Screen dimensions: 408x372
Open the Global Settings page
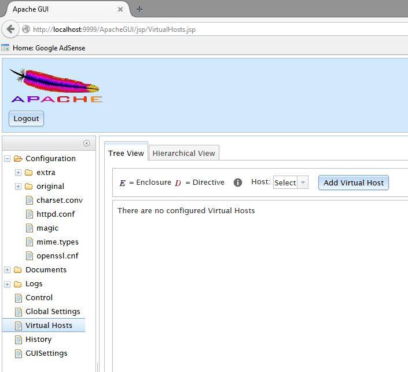click(53, 312)
